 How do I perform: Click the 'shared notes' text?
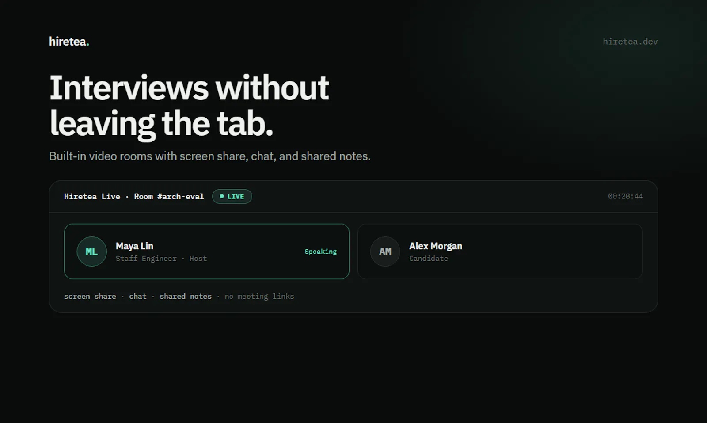186,297
